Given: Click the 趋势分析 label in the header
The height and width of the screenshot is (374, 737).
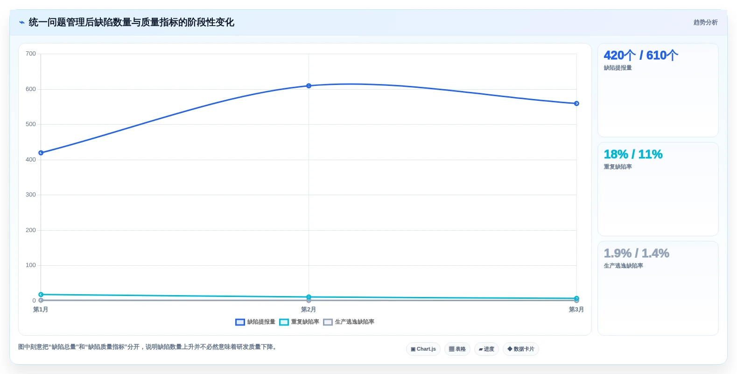Looking at the screenshot, I should 705,22.
